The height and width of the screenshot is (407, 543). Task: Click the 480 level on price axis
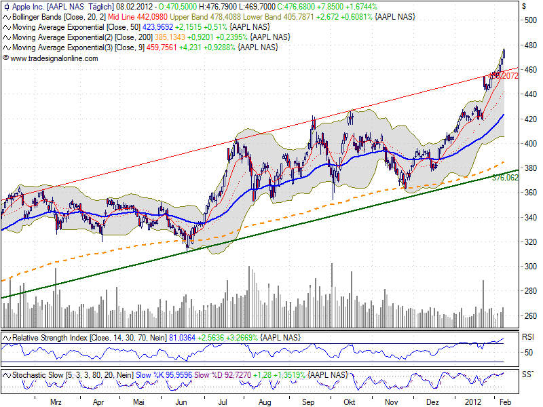click(530, 45)
